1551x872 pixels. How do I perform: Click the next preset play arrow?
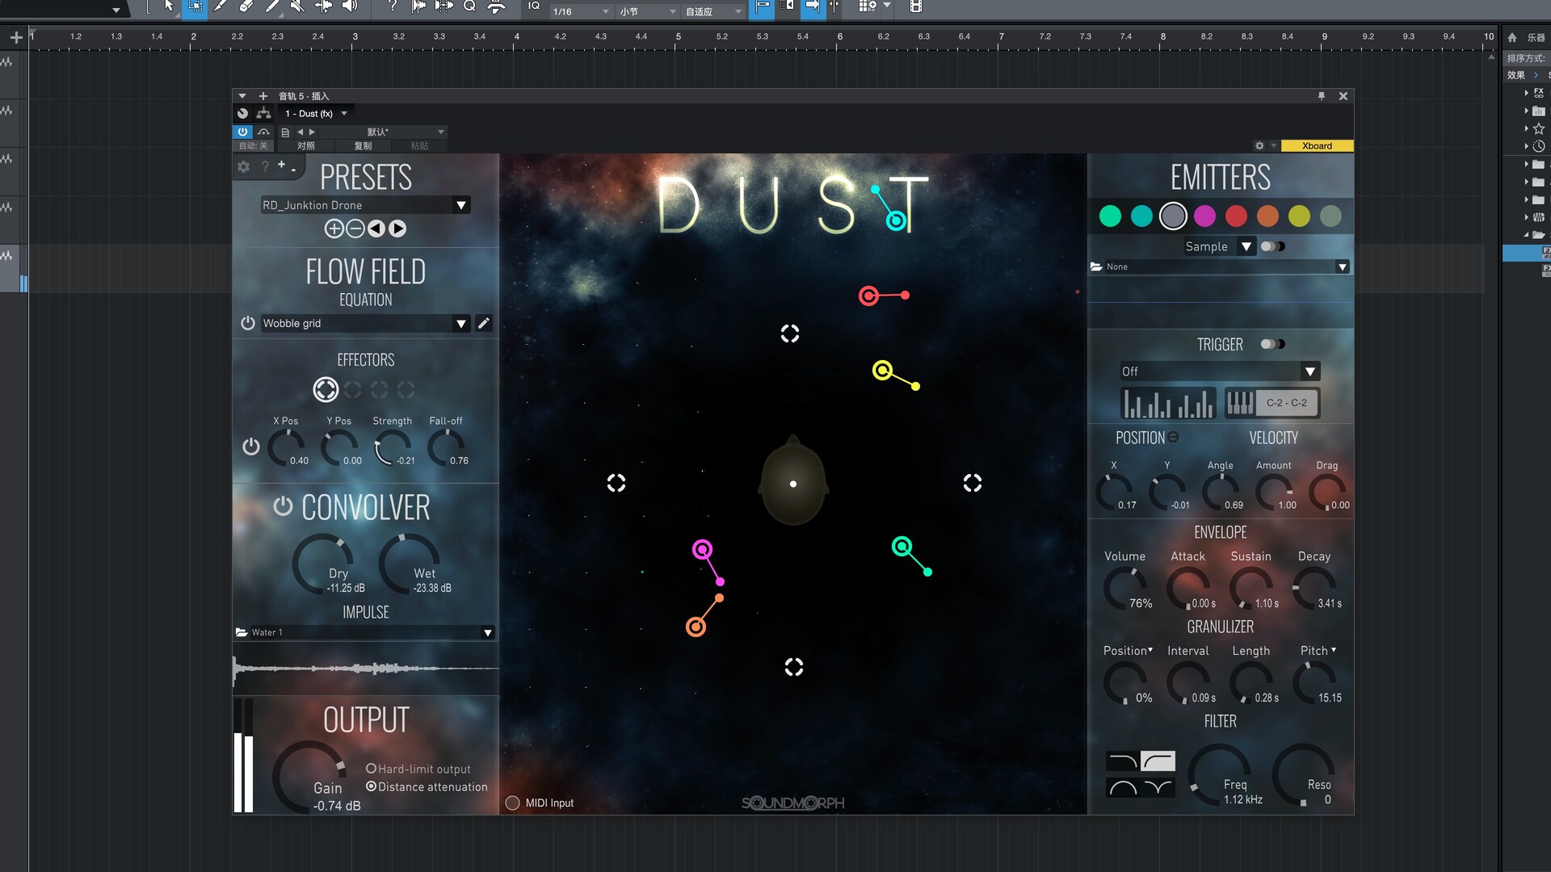[x=397, y=228]
